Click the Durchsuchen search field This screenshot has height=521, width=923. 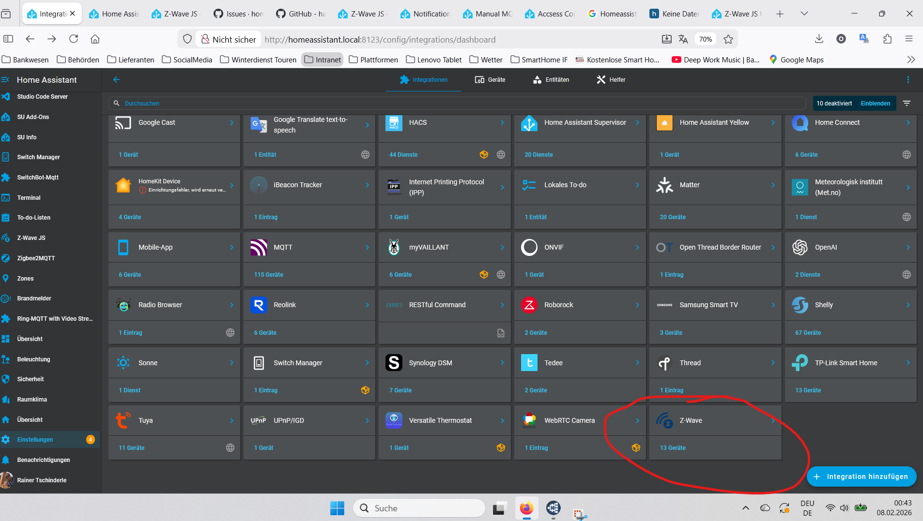click(457, 103)
